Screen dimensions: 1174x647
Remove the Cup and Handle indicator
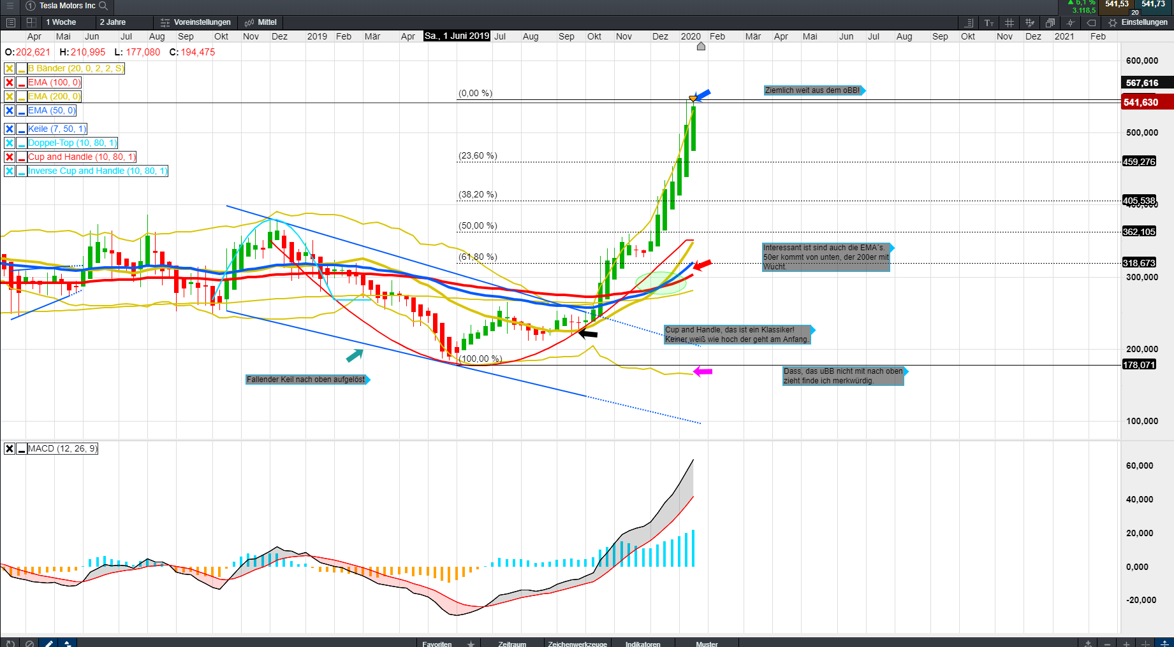[x=10, y=157]
